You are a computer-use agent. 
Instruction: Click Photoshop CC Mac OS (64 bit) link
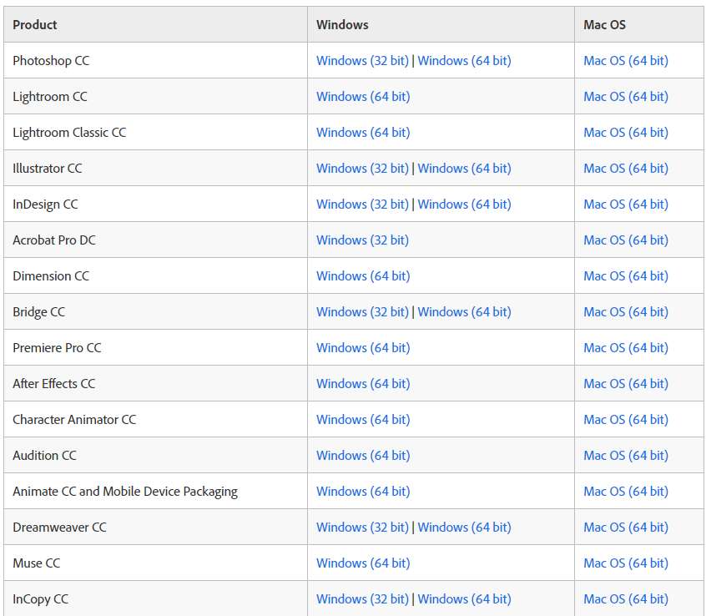pos(626,61)
